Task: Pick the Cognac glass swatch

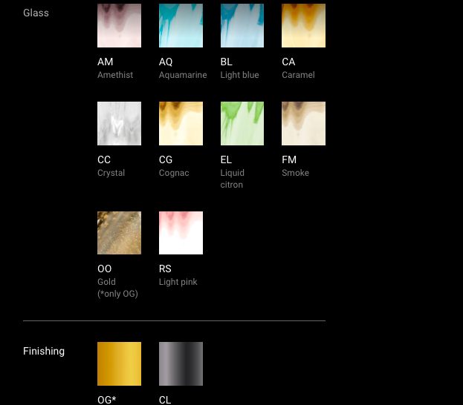Action: click(181, 124)
